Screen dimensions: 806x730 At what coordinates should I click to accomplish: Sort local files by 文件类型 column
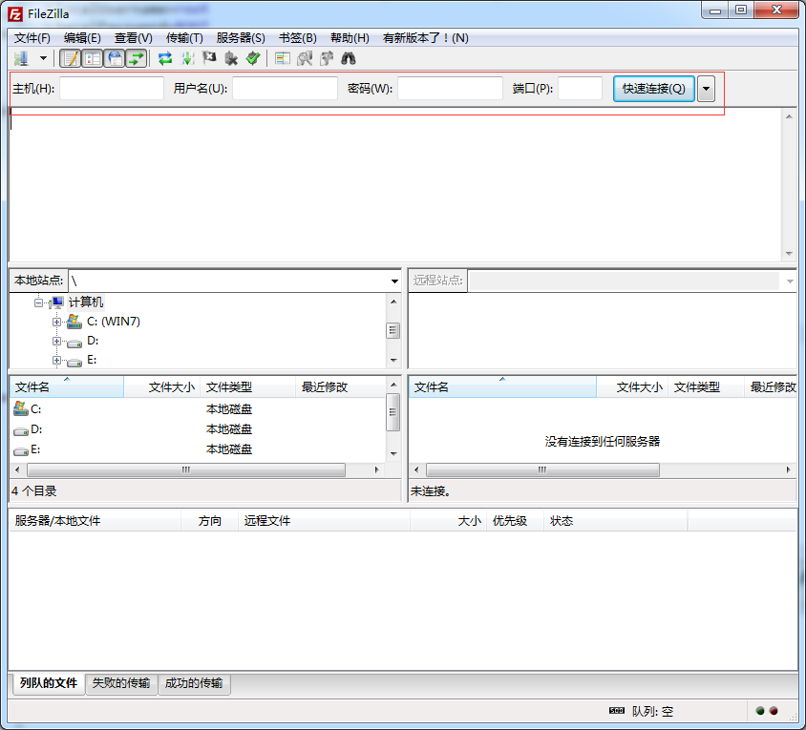(248, 386)
